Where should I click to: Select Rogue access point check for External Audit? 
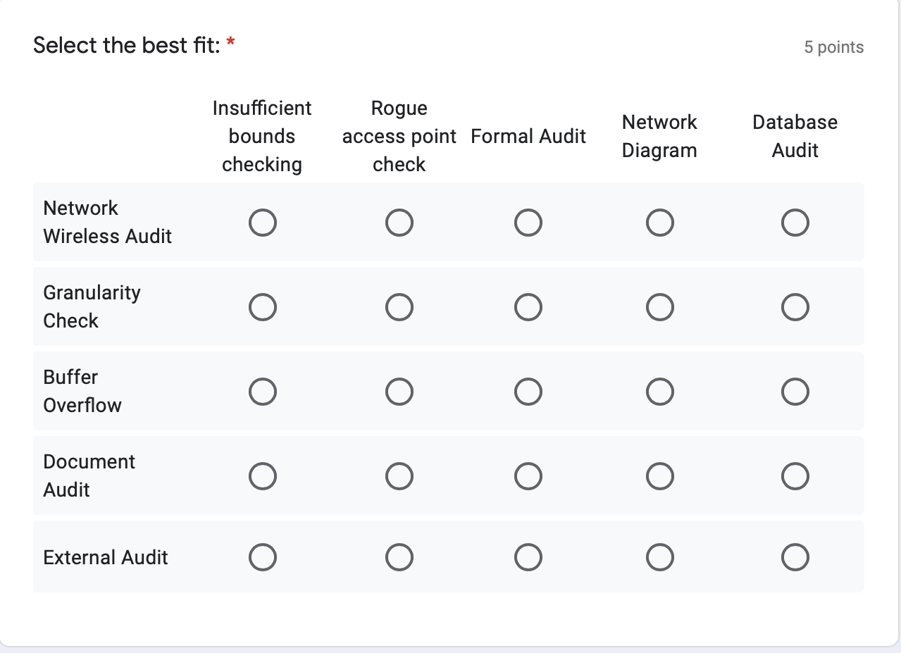(x=399, y=556)
